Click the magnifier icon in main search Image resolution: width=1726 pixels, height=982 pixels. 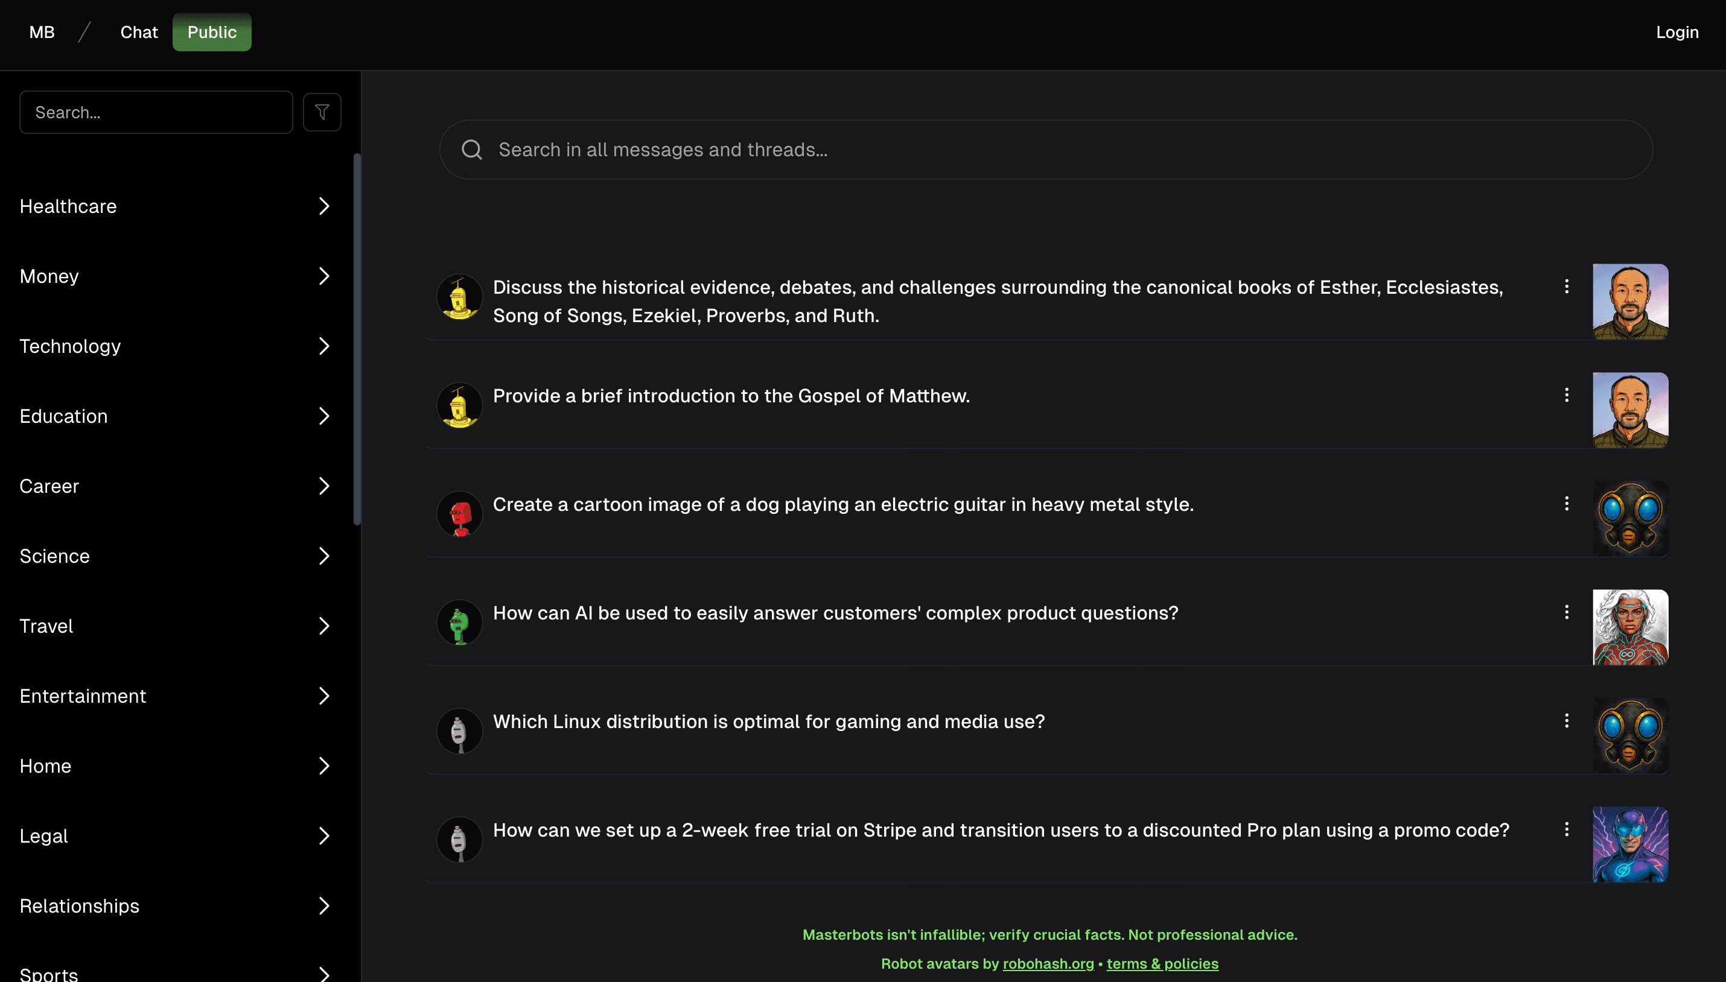click(x=472, y=150)
